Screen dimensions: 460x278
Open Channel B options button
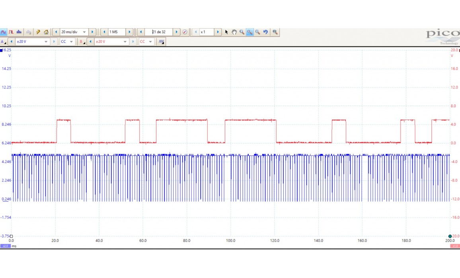(82, 42)
